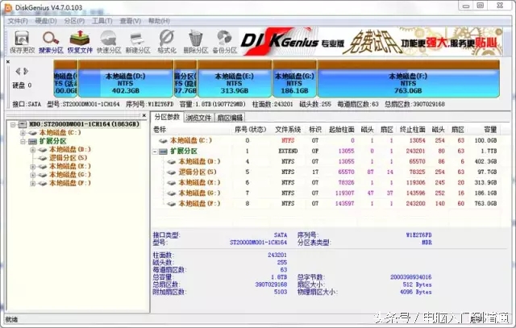Screen dimensions: 516x328
Task: Click drive icon of 逻辑分区 (5) table row
Action: pos(172,172)
